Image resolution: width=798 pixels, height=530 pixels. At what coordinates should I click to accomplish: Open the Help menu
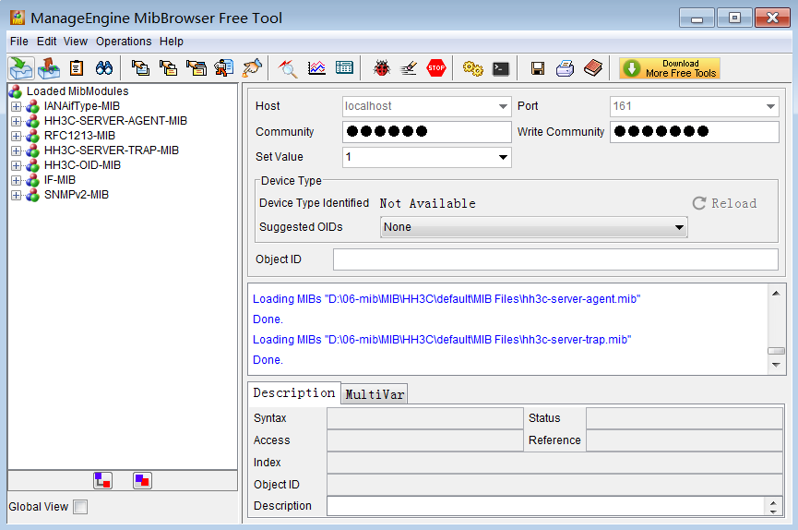tap(171, 42)
